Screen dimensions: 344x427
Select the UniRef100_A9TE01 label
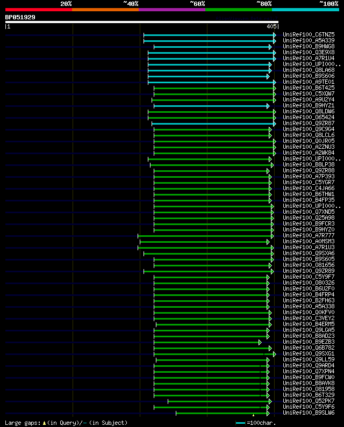309,82
